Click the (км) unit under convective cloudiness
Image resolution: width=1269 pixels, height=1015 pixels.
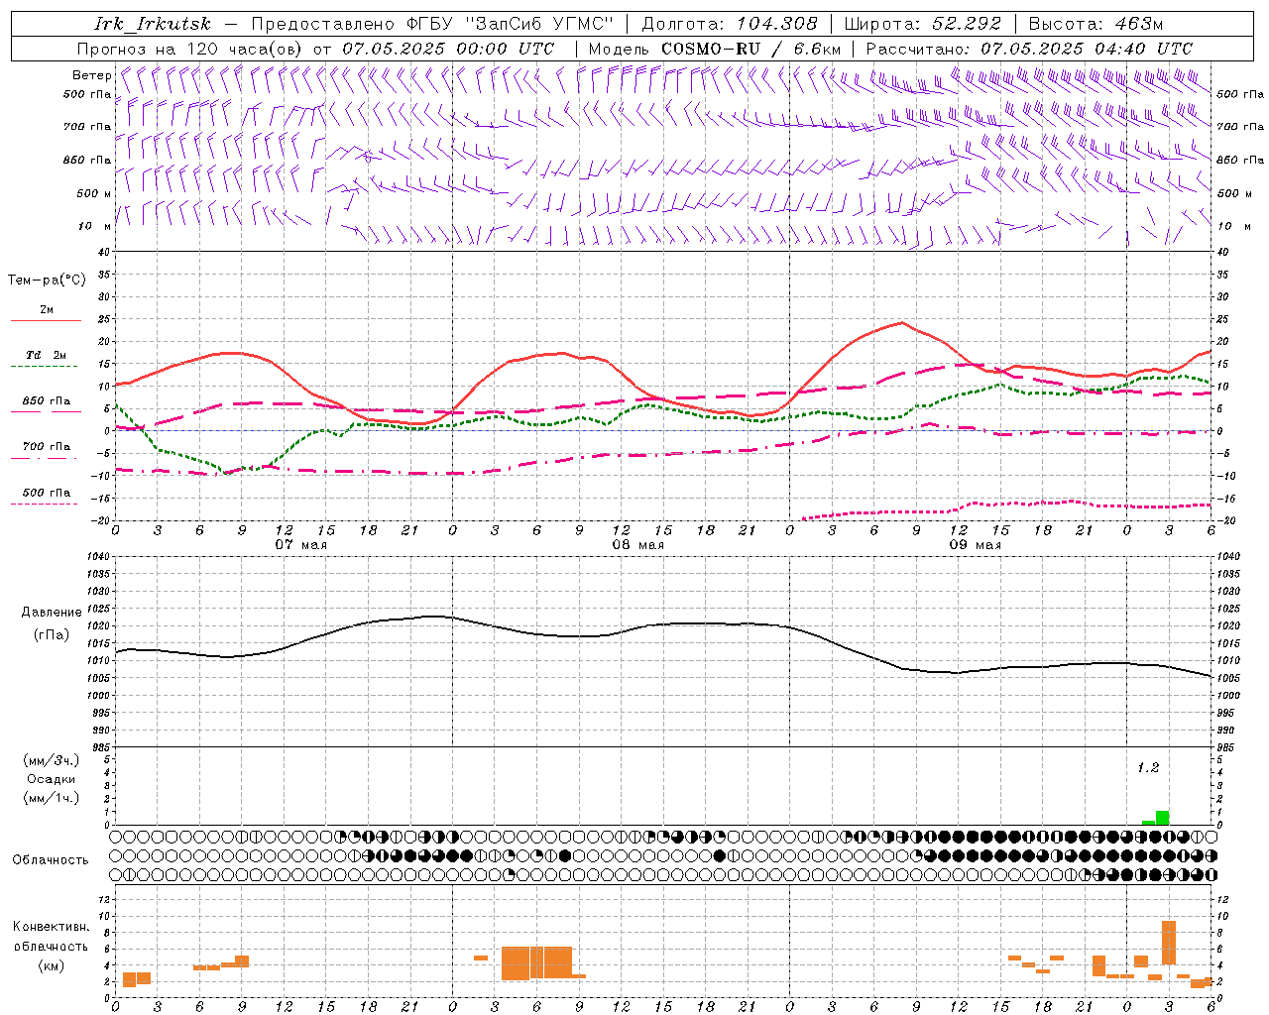tap(52, 965)
